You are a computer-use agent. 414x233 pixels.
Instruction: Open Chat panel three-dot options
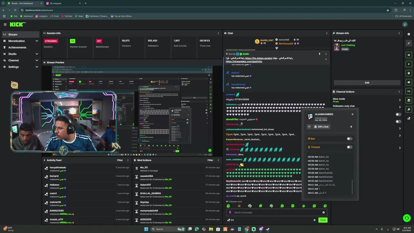click(x=327, y=33)
